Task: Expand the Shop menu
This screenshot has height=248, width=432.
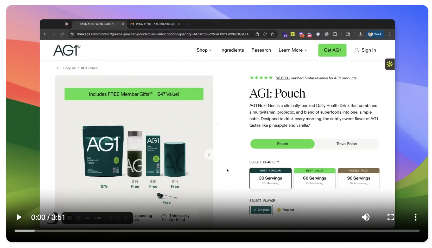Action: click(x=204, y=50)
